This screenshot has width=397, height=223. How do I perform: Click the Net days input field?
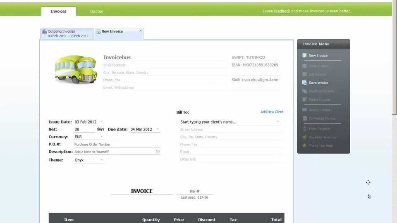point(84,129)
